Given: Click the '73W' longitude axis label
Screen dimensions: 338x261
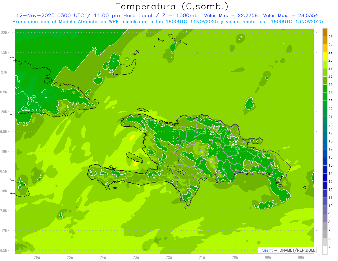Looking at the screenshot, I should coord(136,257).
